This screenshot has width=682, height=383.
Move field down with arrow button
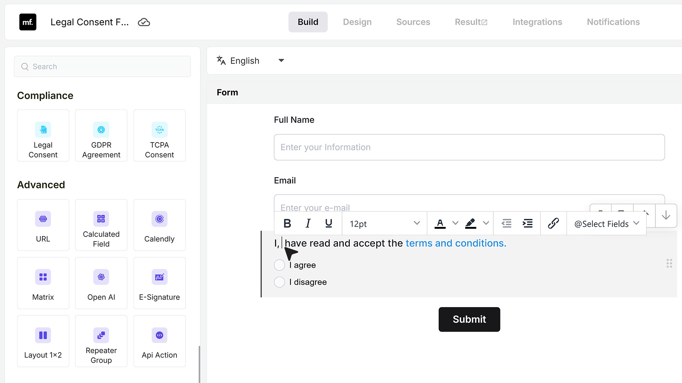tap(666, 215)
